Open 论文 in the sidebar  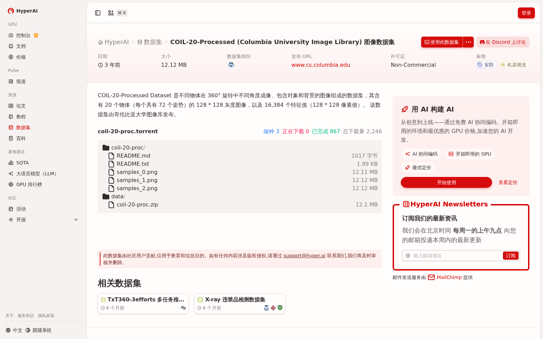coord(43,106)
